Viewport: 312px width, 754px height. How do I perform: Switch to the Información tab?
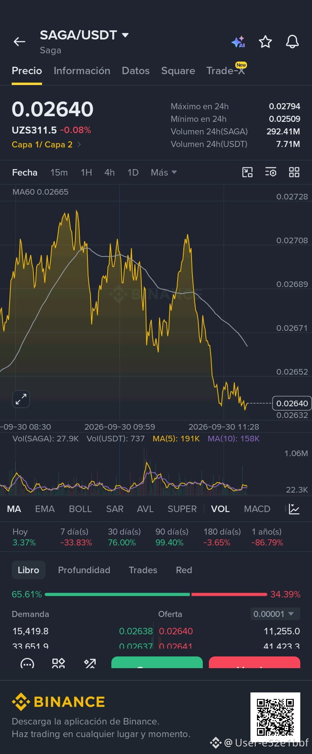click(82, 71)
